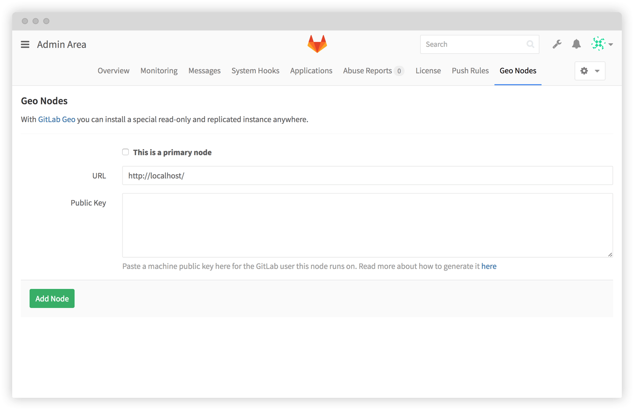The image size is (634, 410).
Task: Open the Push Rules tab
Action: [470, 70]
